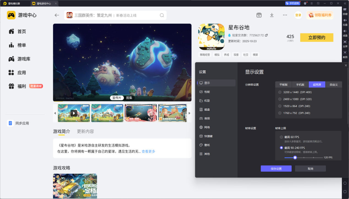Click the search magnifier icon
This screenshot has width=349, height=199.
pos(162,15)
